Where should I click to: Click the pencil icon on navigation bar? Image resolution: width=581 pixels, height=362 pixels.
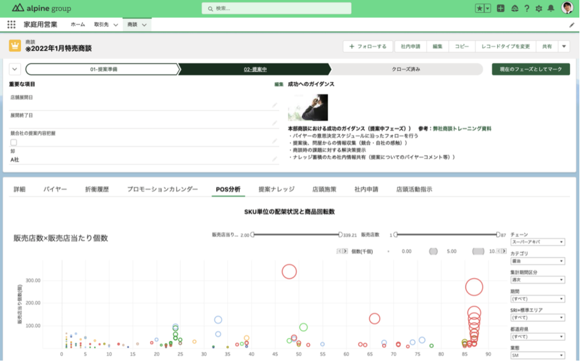[571, 25]
